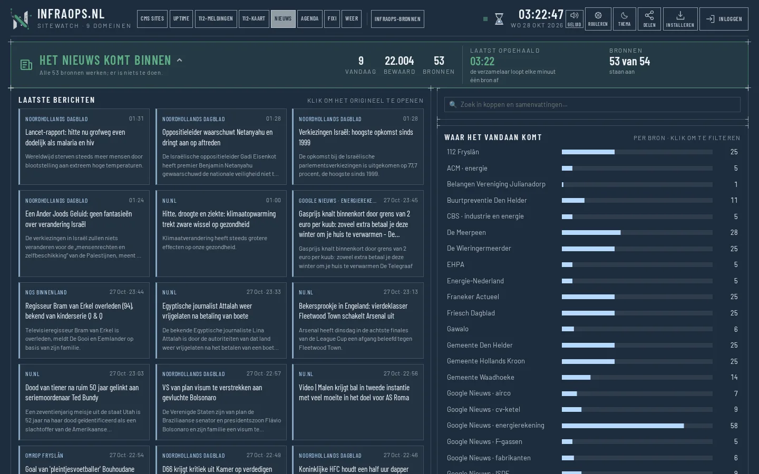759x474 pixels.
Task: Open the 'Bekersprookje in Engeland' article
Action: click(x=358, y=320)
